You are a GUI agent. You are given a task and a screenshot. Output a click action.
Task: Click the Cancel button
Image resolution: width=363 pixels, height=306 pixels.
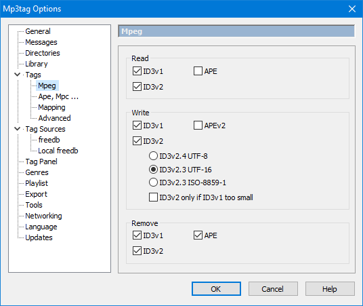[273, 289]
